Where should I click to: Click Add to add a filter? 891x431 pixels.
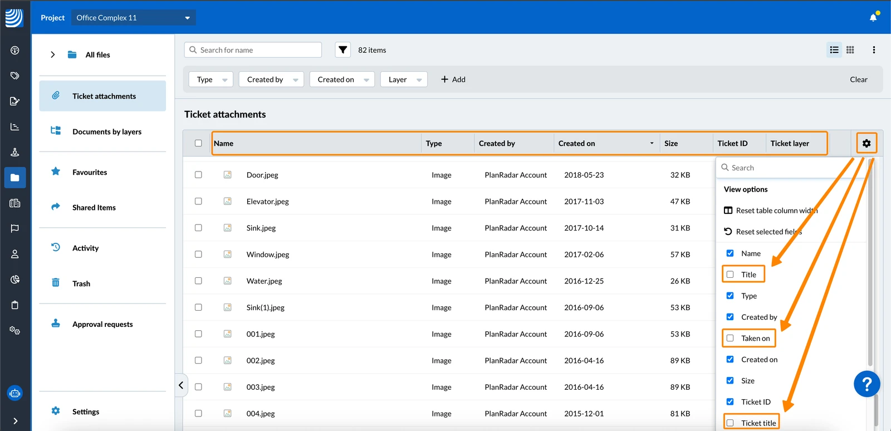(x=453, y=80)
